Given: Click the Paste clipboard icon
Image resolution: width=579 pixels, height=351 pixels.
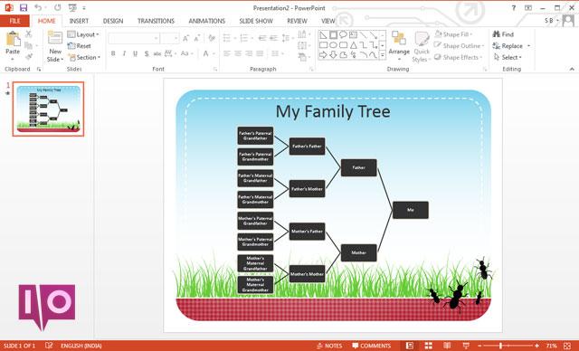Looking at the screenshot, I should (x=13, y=39).
